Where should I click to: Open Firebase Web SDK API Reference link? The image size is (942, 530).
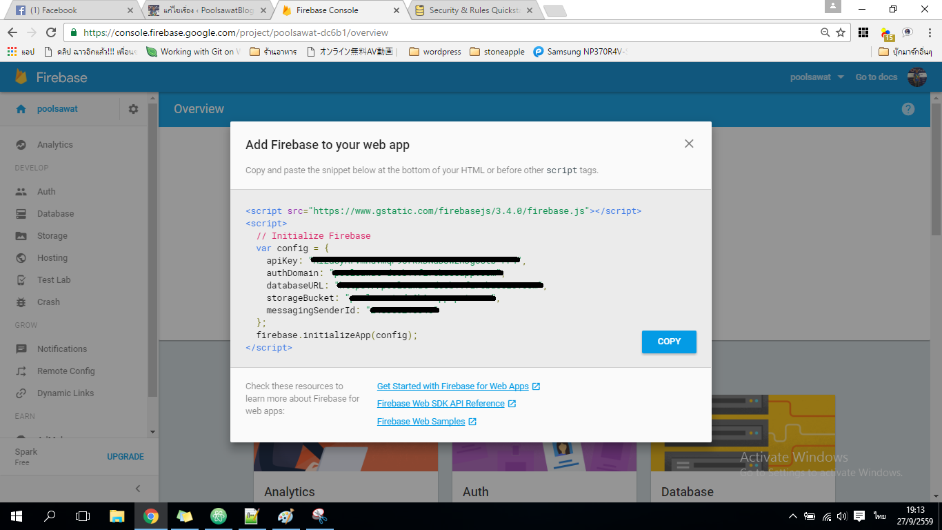point(441,404)
